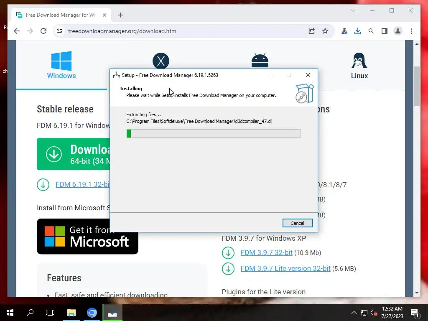The height and width of the screenshot is (321, 428).
Task: Click the network icon in system tray
Action: [x=364, y=313]
